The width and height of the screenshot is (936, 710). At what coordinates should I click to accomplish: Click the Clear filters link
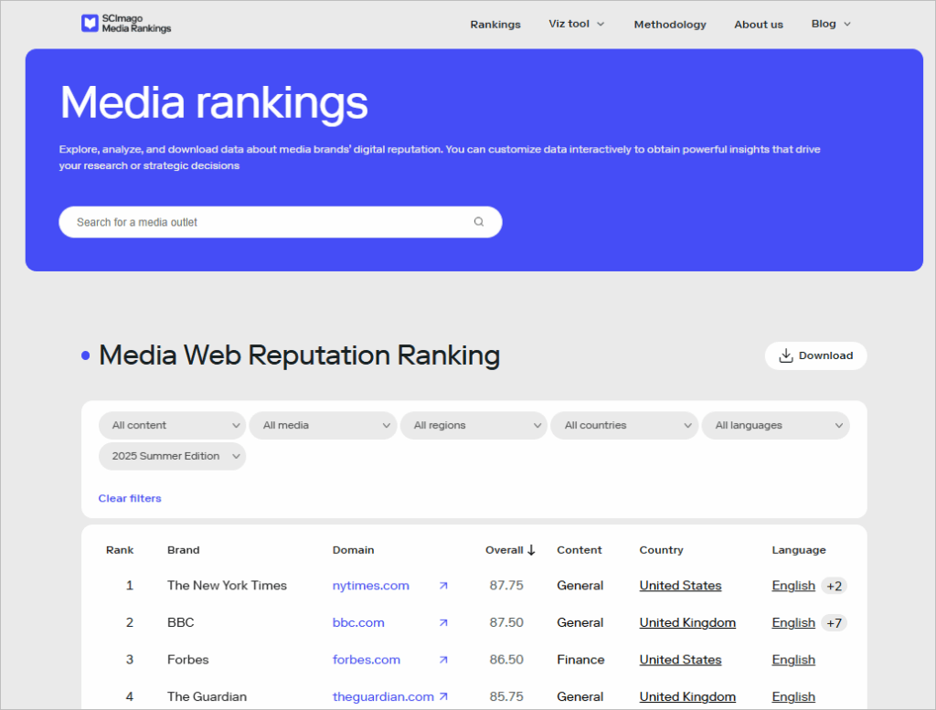(x=130, y=498)
